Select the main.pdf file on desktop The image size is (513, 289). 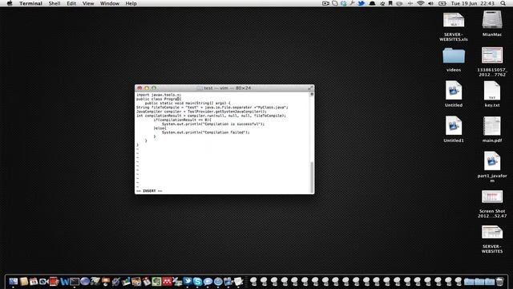492,129
